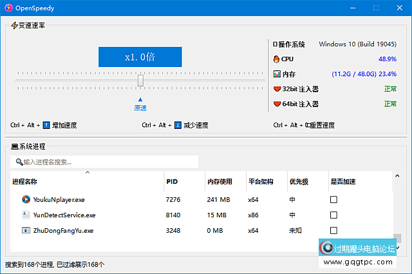
Task: Click the speed slider handle
Action: 140,81
